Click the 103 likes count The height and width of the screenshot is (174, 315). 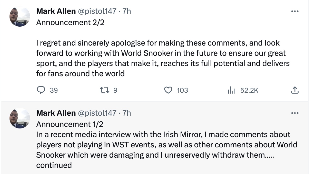(182, 90)
